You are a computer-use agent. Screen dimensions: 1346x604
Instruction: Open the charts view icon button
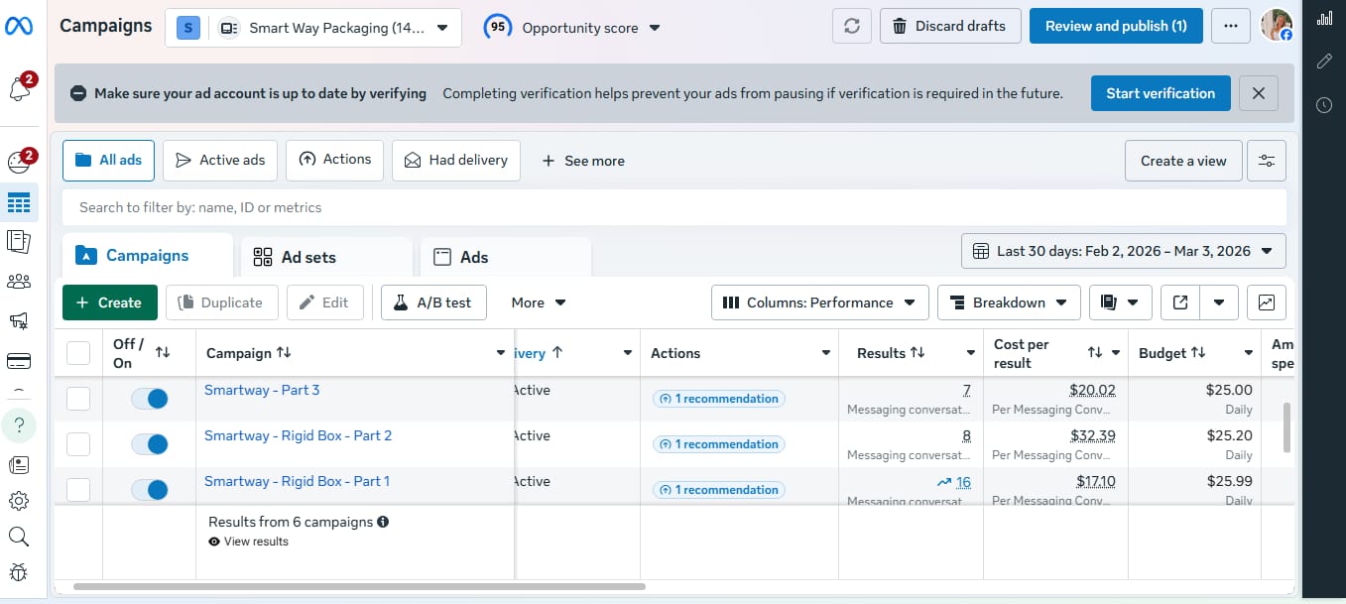tap(1267, 302)
